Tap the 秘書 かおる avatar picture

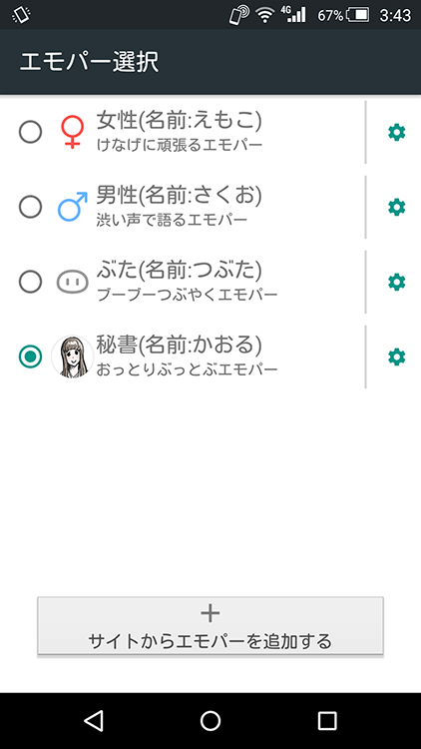pos(73,357)
